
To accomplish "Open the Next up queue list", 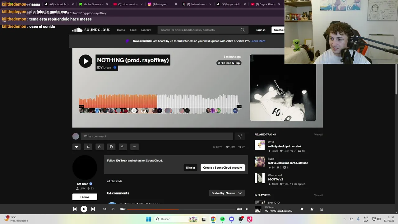I will pyautogui.click(x=322, y=209).
